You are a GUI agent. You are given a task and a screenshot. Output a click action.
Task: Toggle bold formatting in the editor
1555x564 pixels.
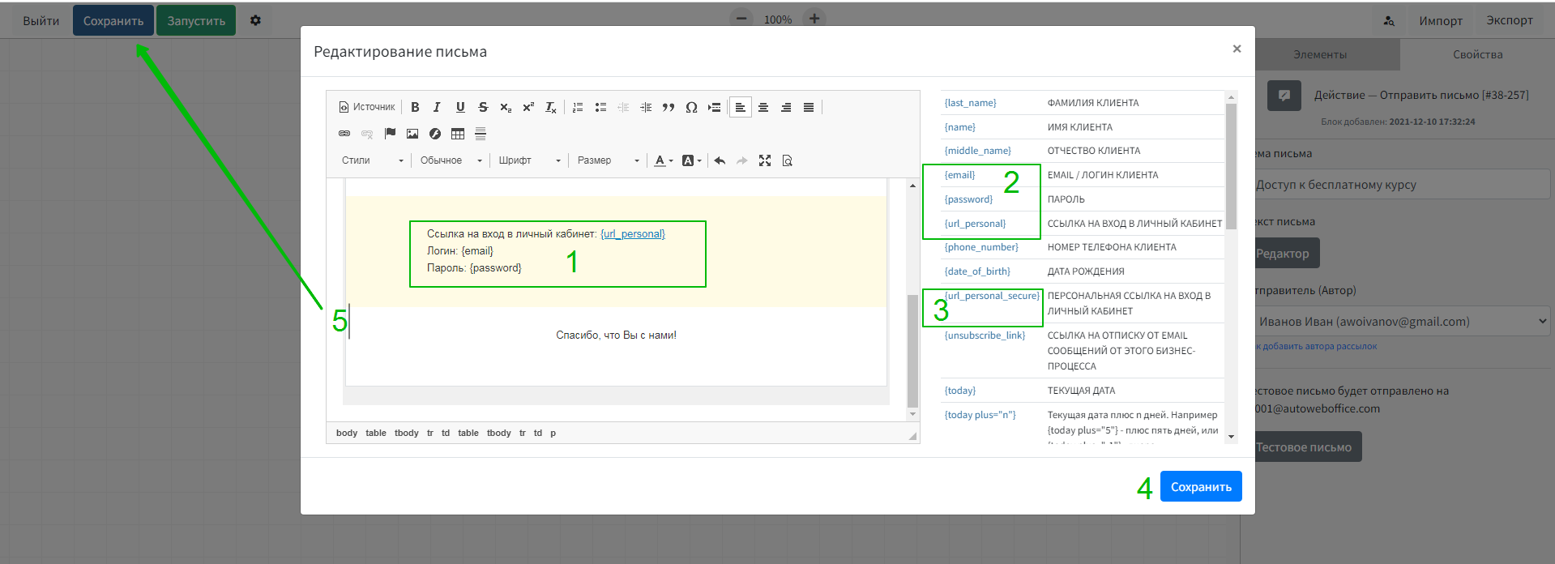coord(415,107)
